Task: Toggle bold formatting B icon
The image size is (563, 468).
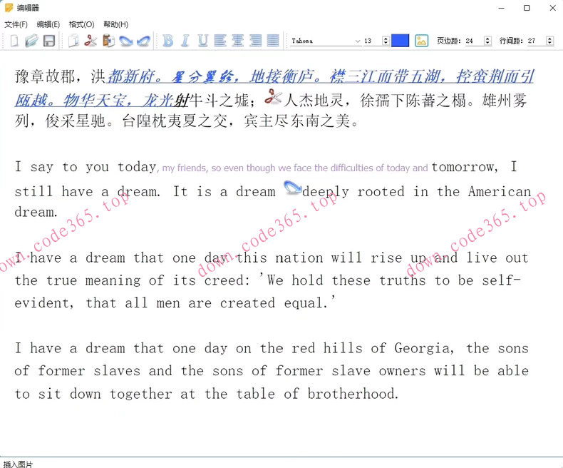Action: (x=167, y=41)
